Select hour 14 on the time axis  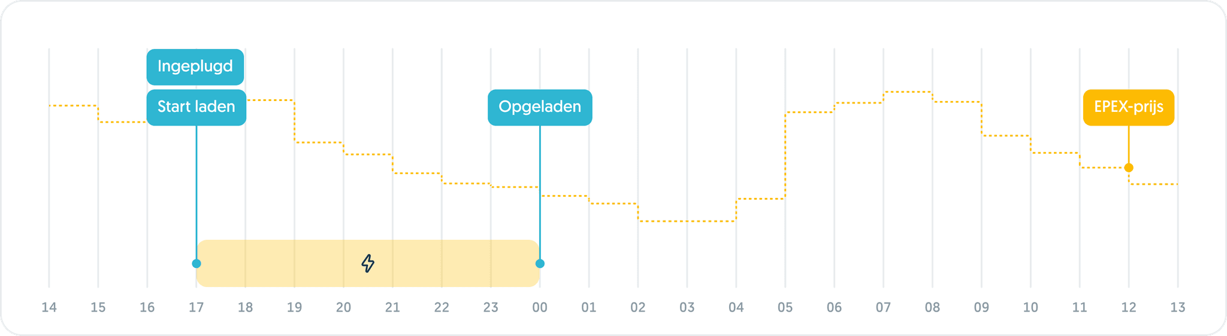49,307
